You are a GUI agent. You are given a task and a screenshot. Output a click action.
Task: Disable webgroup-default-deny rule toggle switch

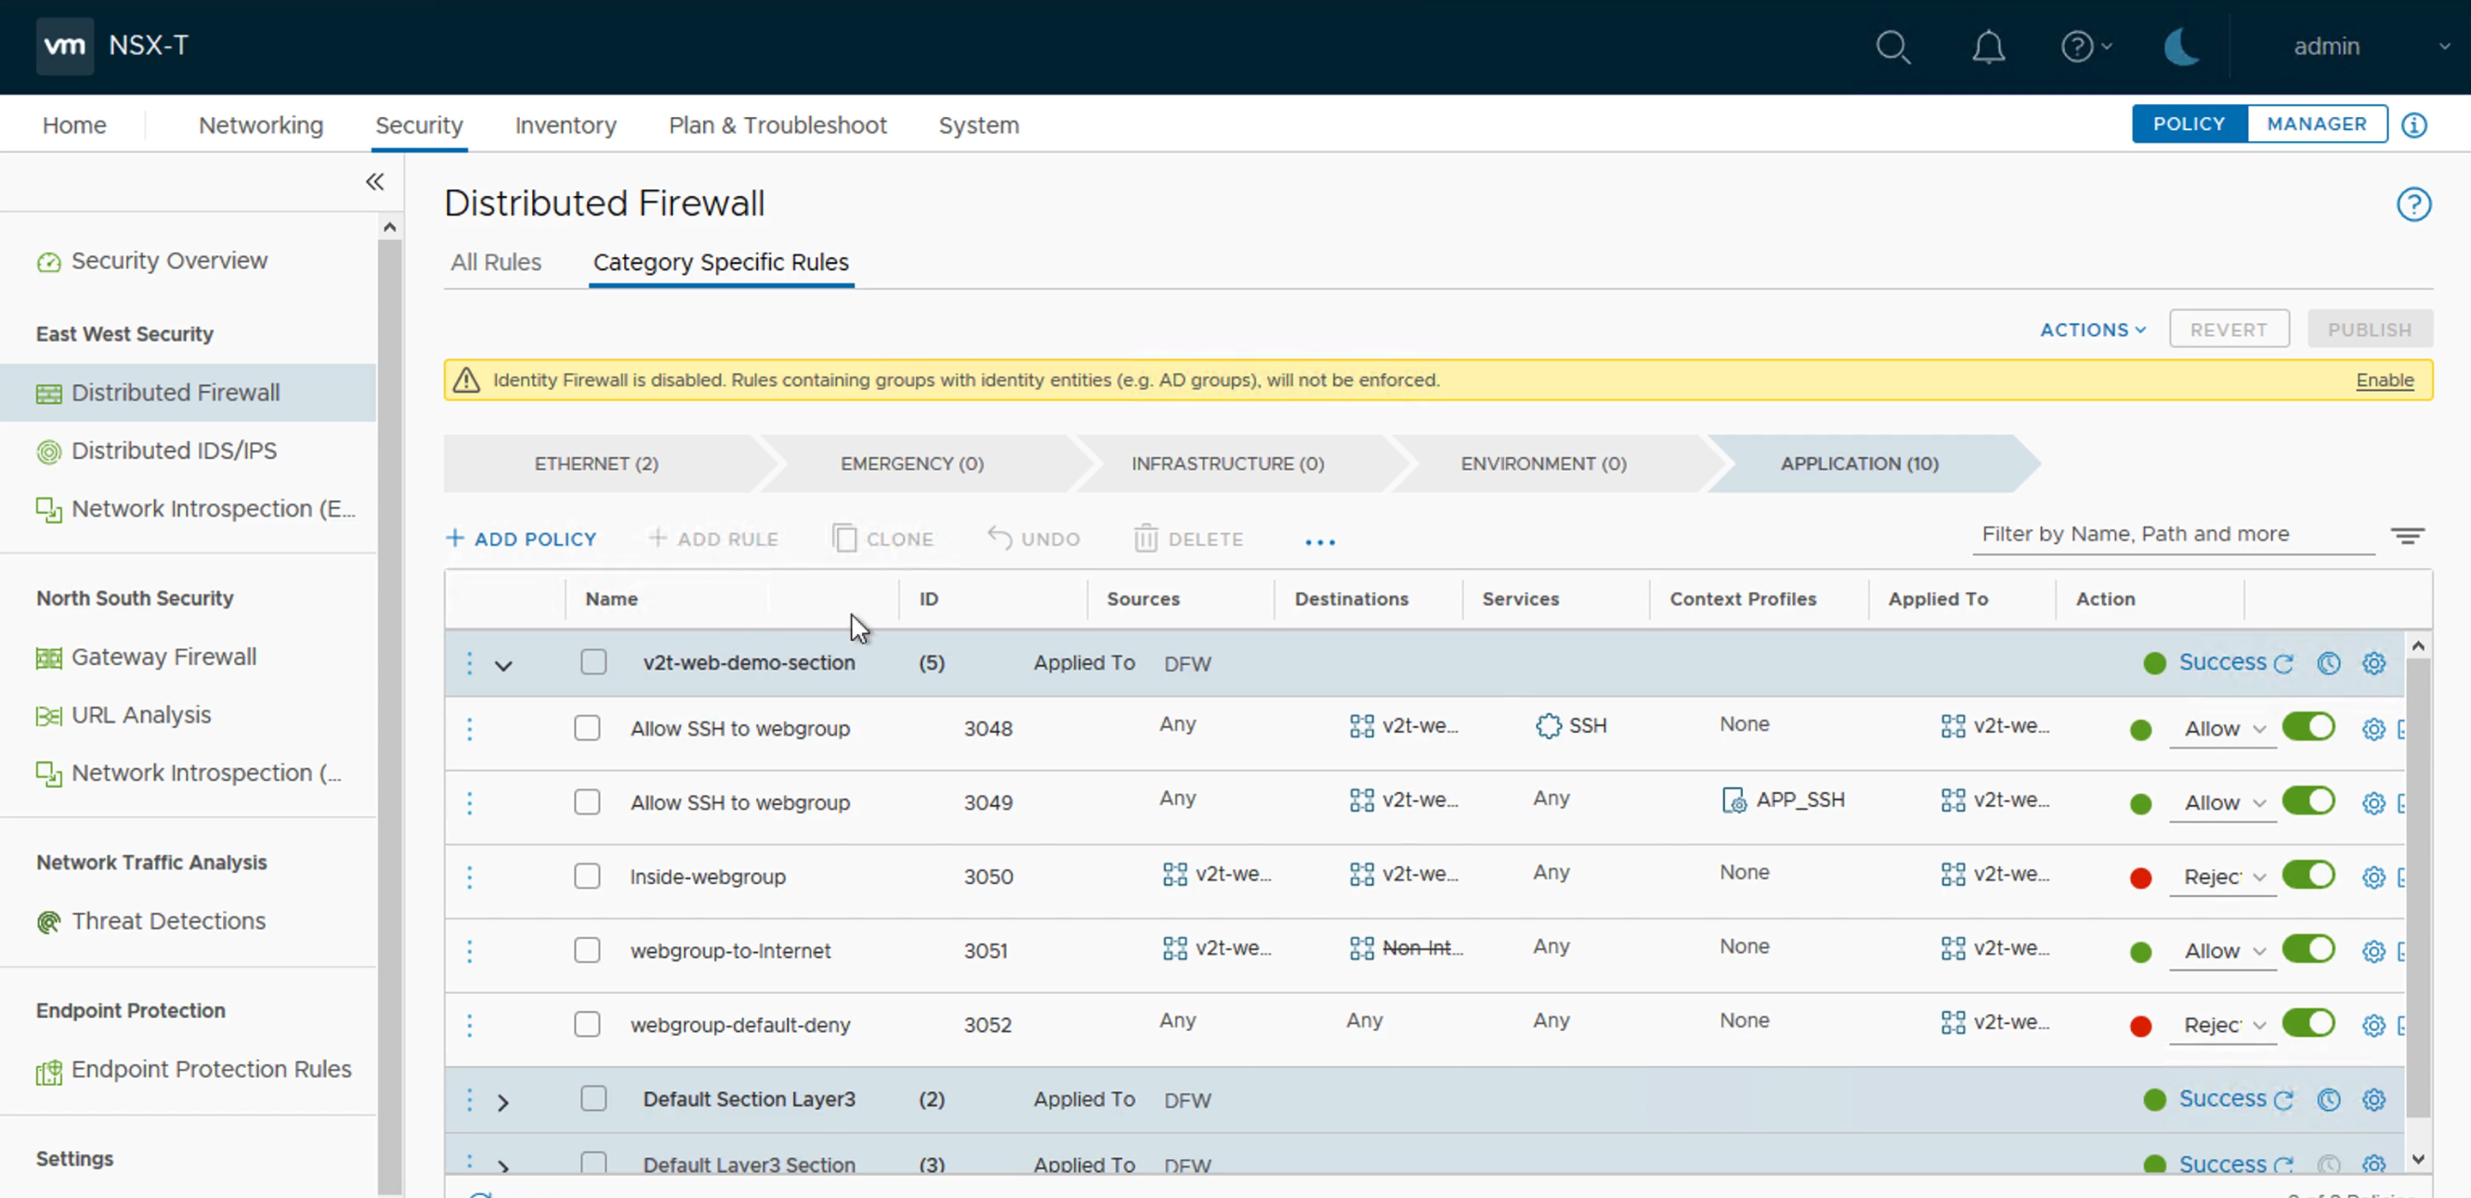[x=2308, y=1022]
